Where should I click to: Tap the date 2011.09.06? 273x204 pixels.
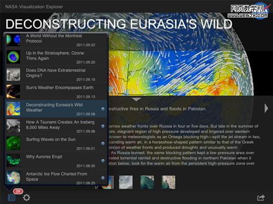(86, 131)
